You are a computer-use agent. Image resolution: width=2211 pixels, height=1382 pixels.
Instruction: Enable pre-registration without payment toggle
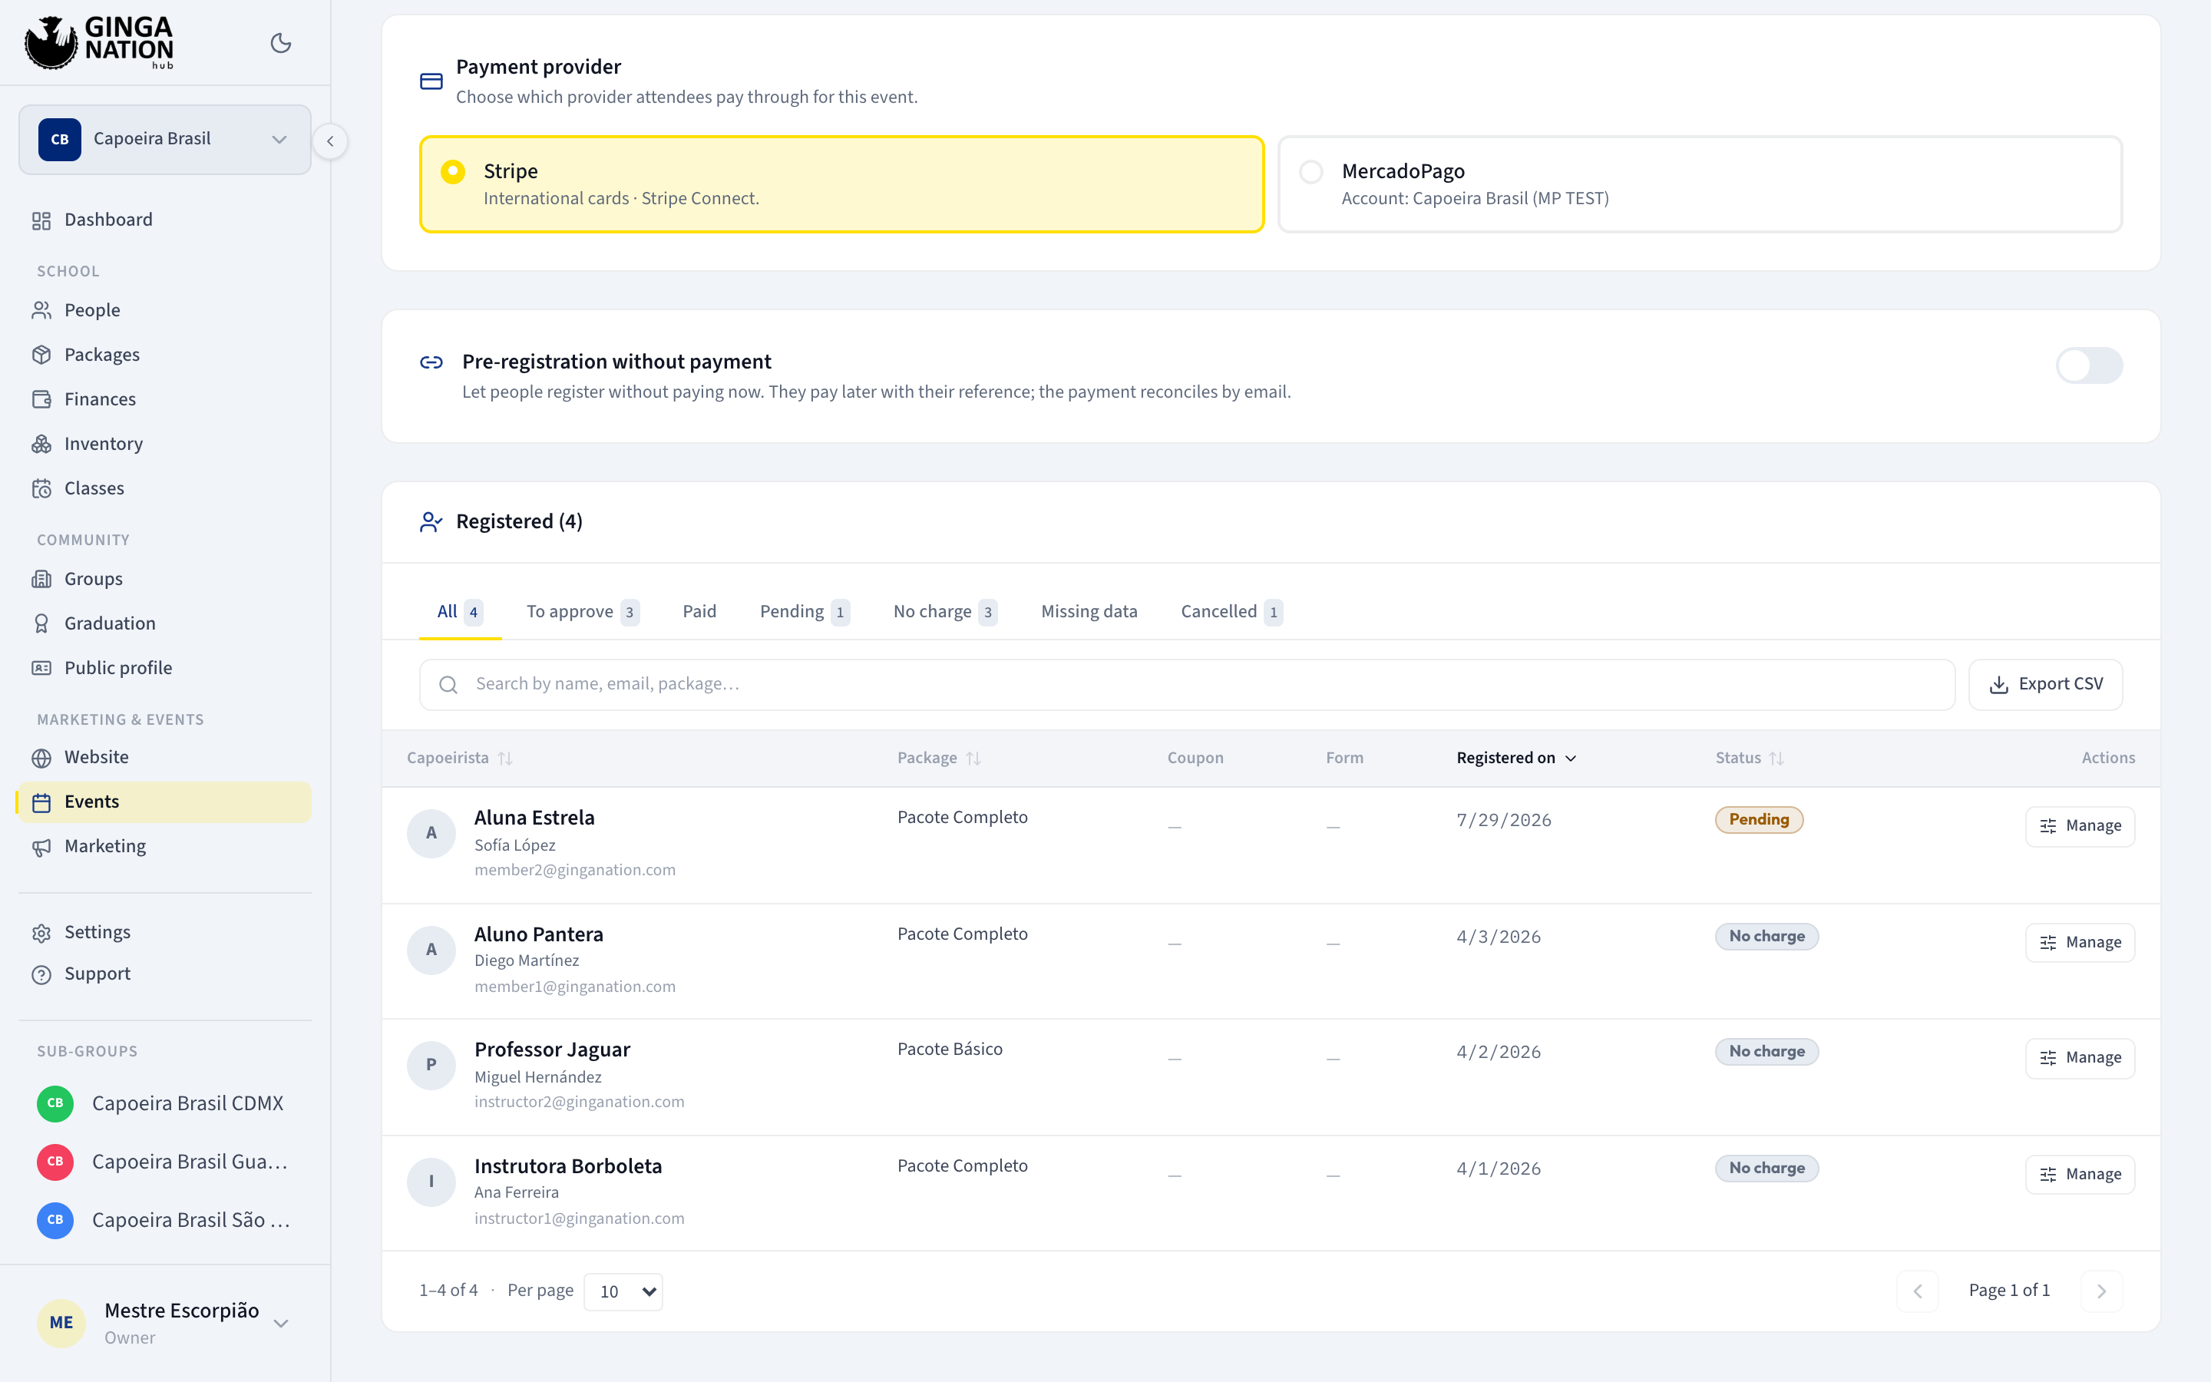click(x=2089, y=365)
